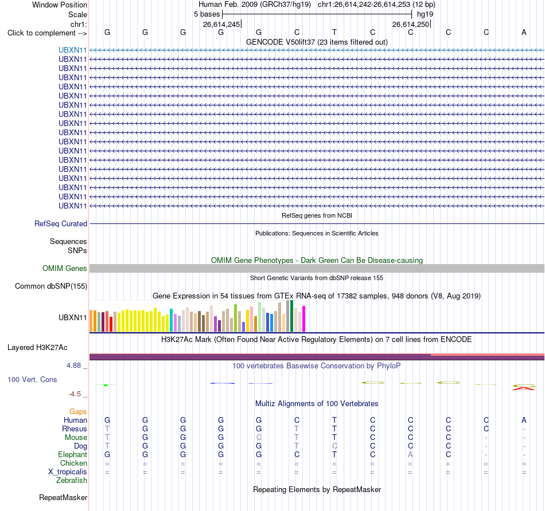Click the cyan bar in the GTEx chart

tap(171, 320)
